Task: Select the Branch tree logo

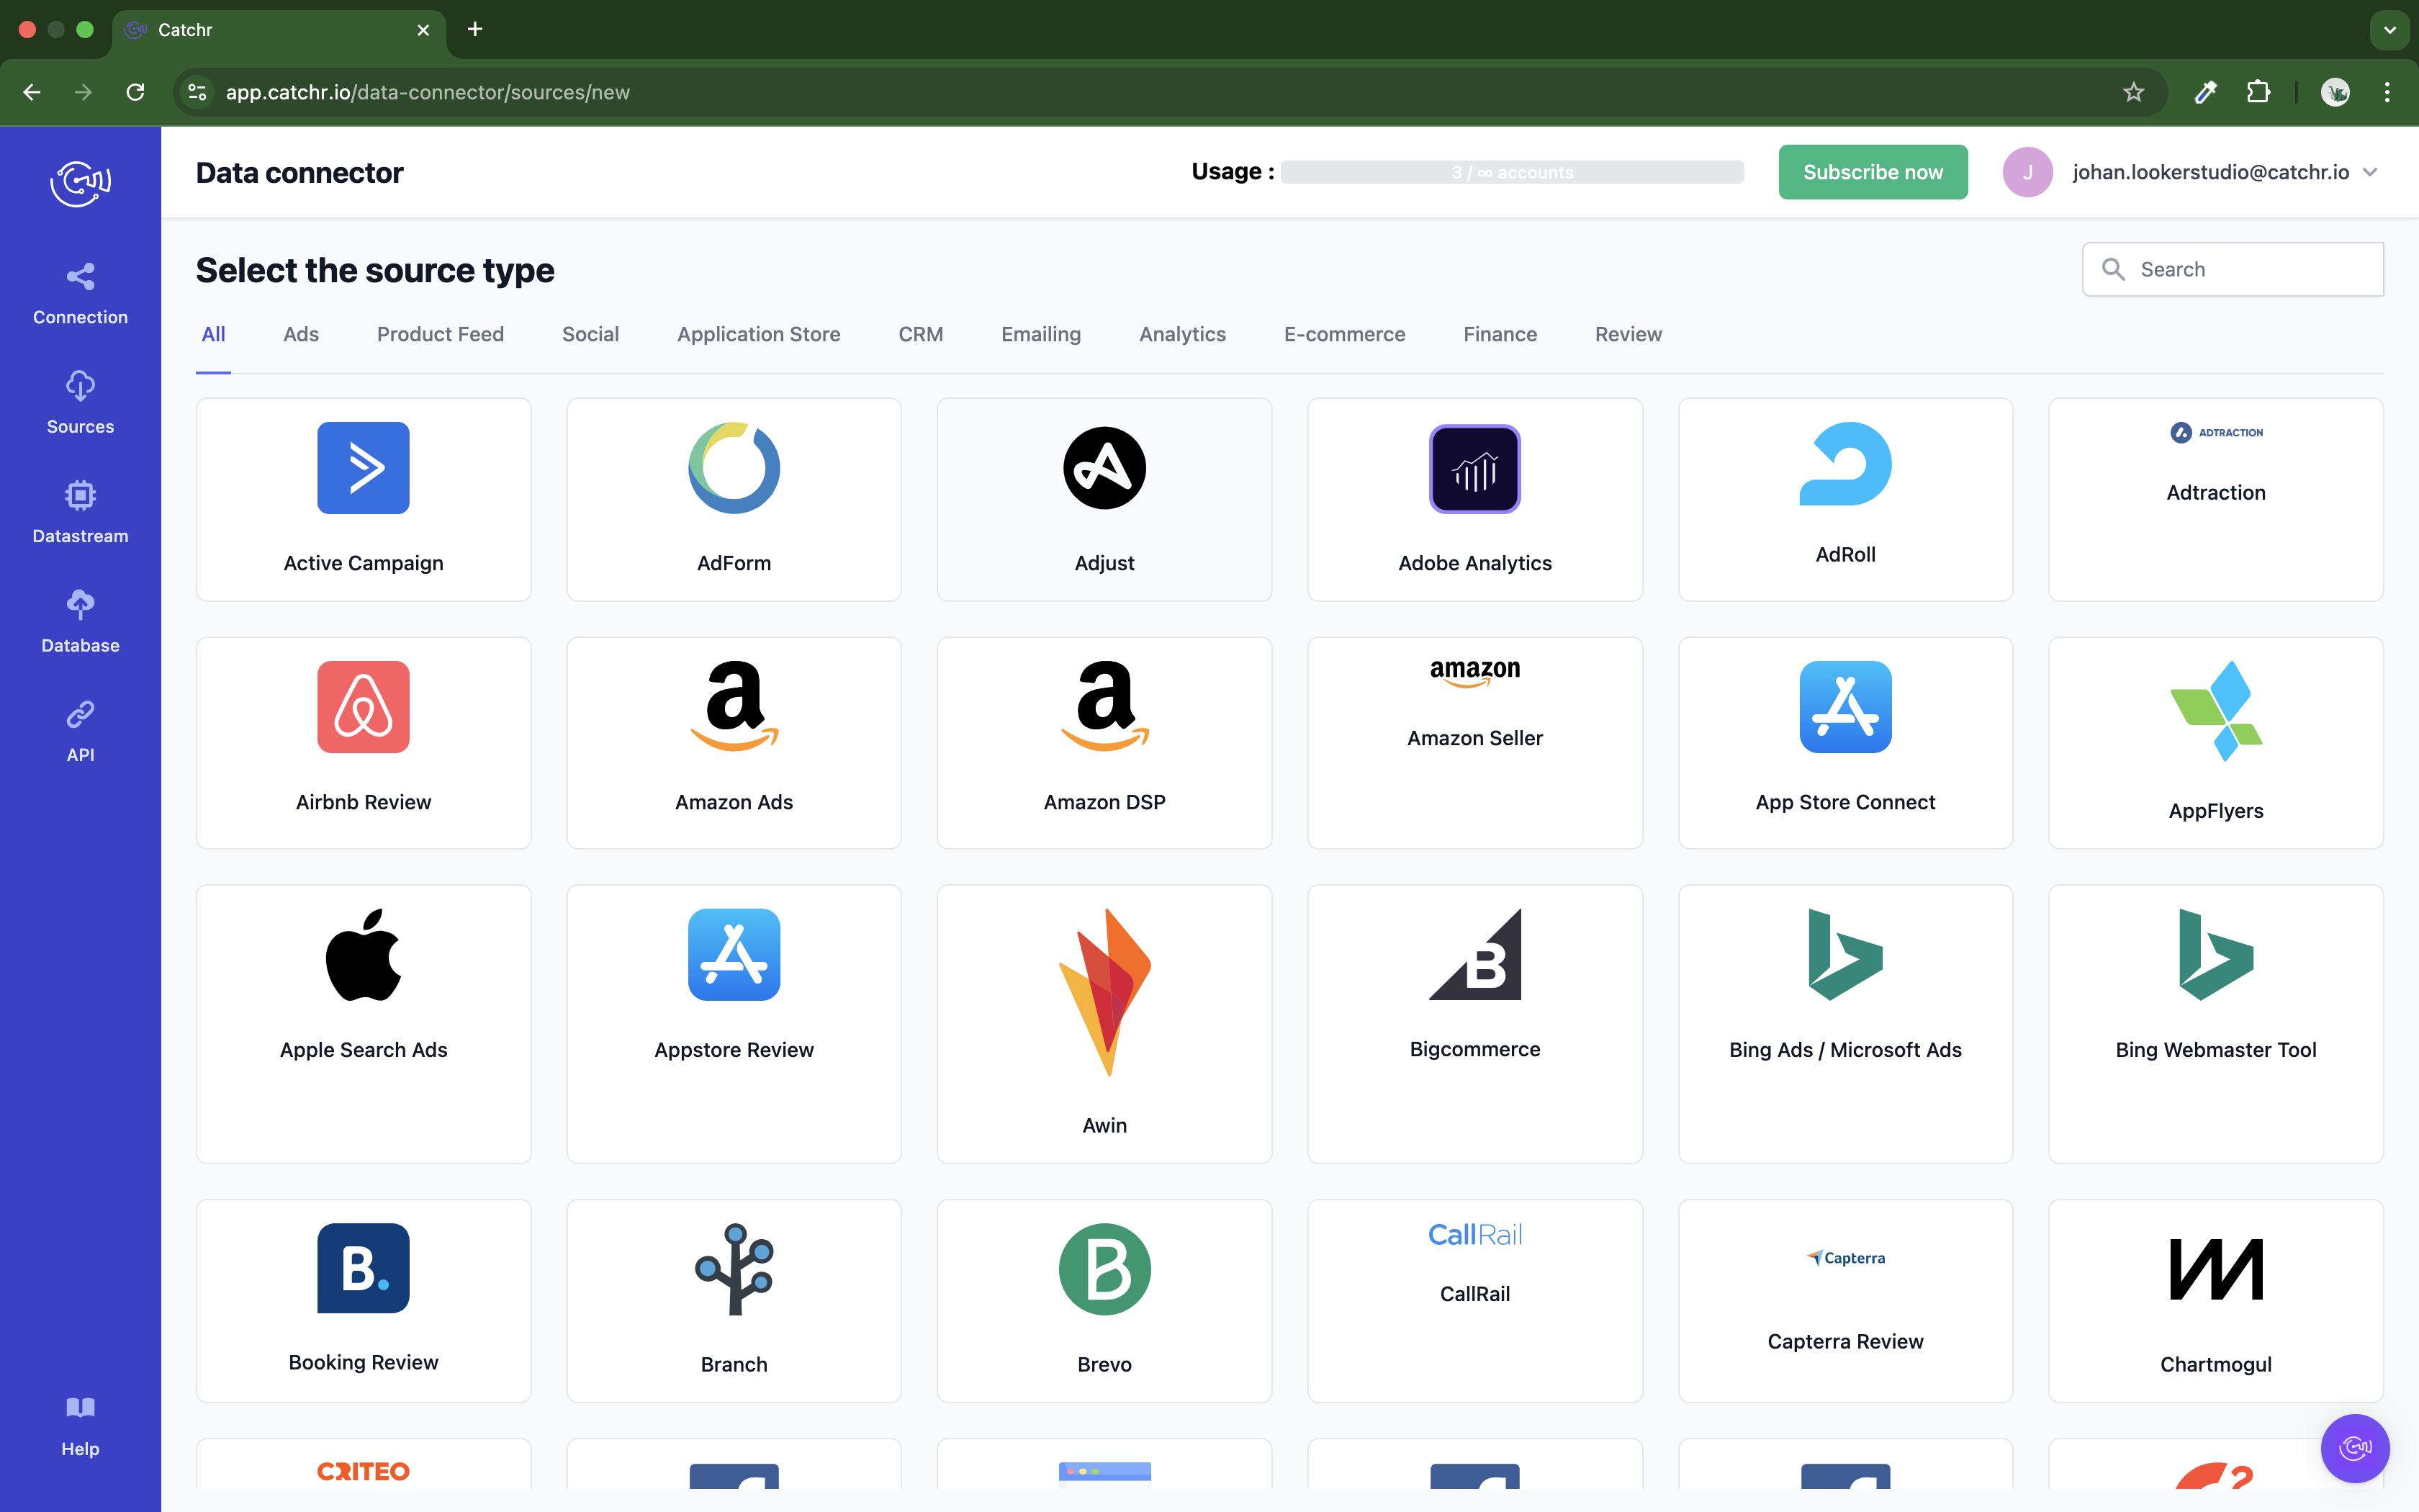Action: point(734,1269)
